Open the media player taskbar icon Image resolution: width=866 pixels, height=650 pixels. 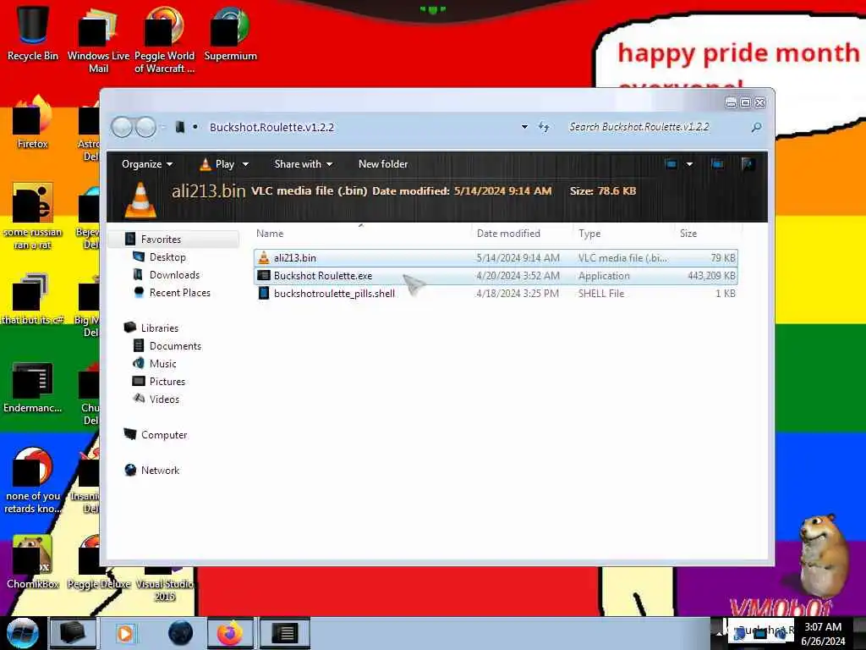click(x=125, y=633)
